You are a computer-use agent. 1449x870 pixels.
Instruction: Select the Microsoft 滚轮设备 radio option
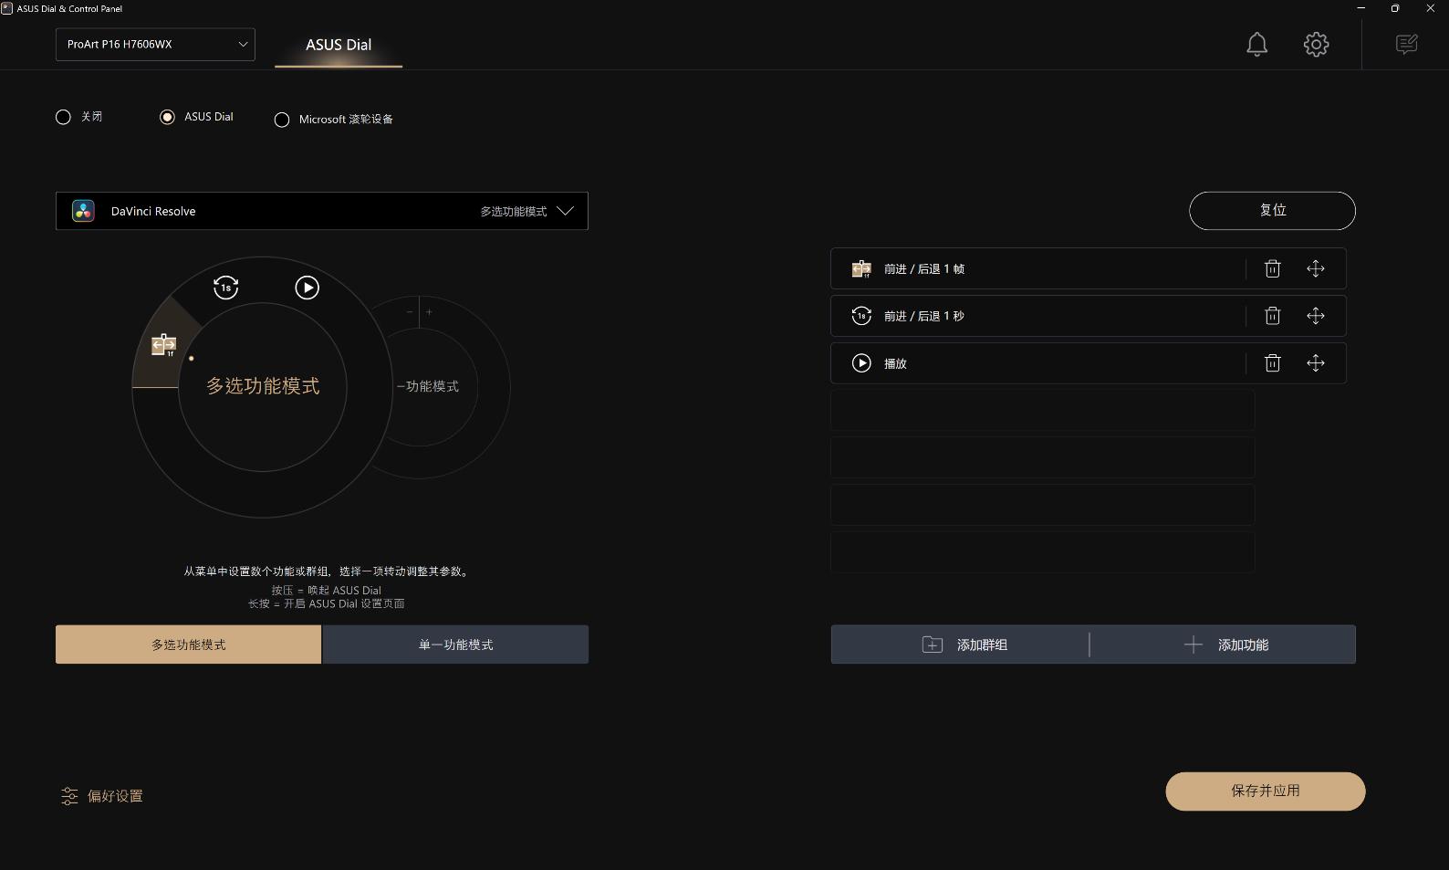[x=282, y=120]
